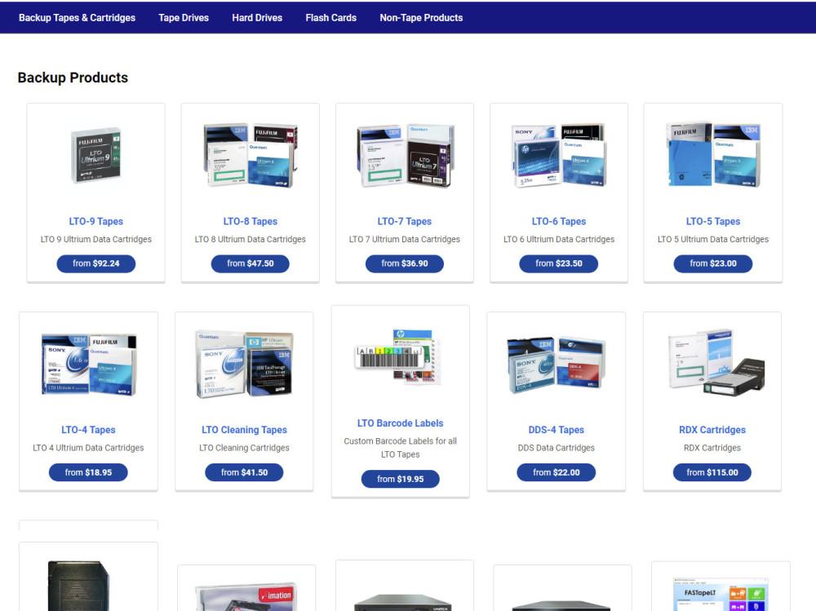The width and height of the screenshot is (816, 611).
Task: Click the from $23.00 button
Action: [x=713, y=263]
